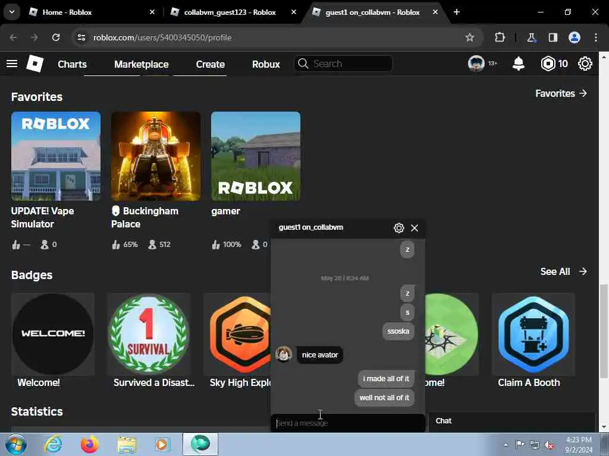Open the Survived a Disaster badge

pyautogui.click(x=149, y=334)
